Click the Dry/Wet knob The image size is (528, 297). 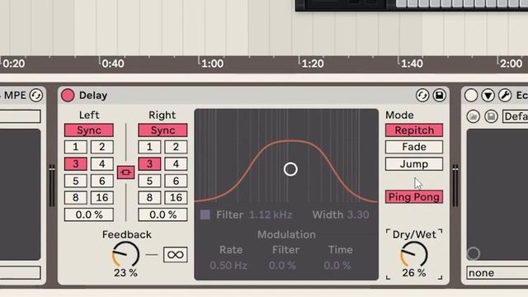click(x=414, y=255)
